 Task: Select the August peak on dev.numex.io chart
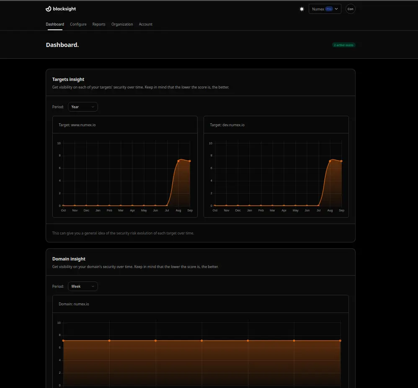tap(331, 161)
